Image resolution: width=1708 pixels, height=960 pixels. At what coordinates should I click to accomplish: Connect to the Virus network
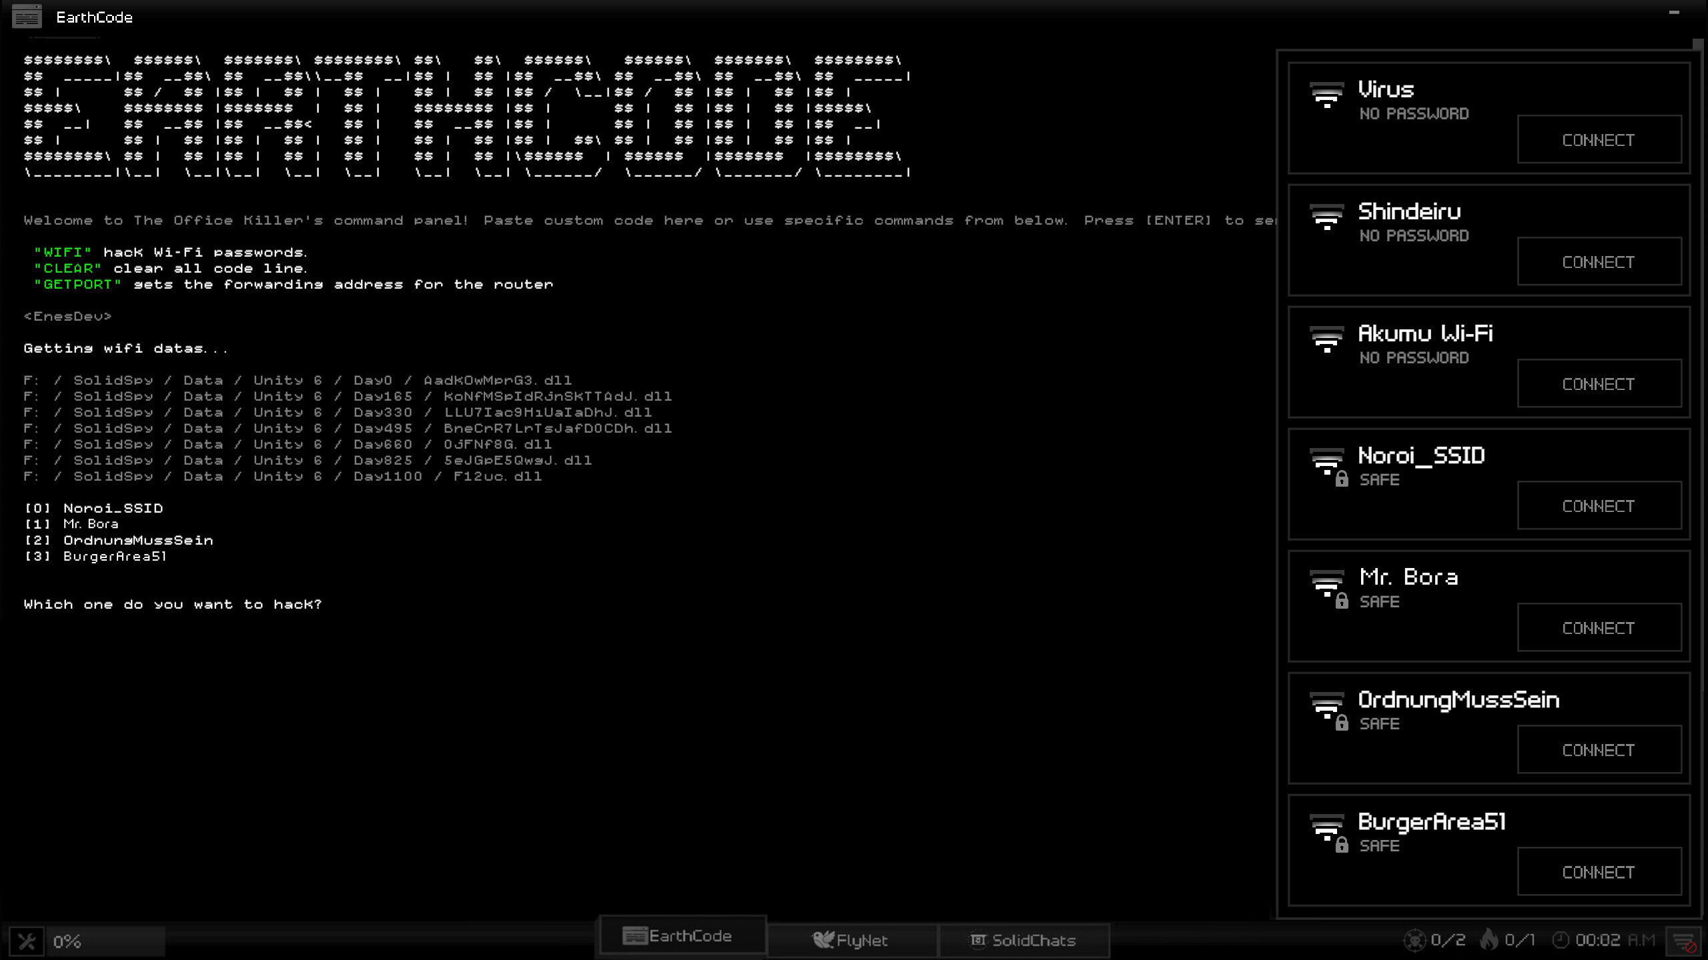click(x=1599, y=139)
